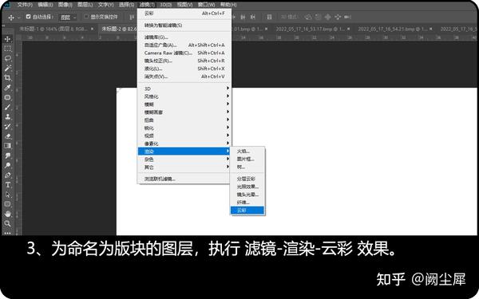The width and height of the screenshot is (479, 299).
Task: Select the Zoom magnifier tool
Action: 8,223
